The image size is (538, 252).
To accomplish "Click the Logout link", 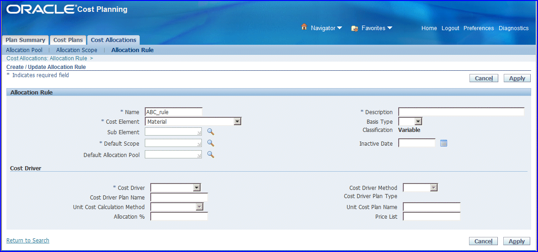I will [450, 28].
